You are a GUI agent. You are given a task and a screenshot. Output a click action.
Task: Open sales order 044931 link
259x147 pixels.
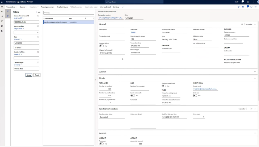point(134,32)
